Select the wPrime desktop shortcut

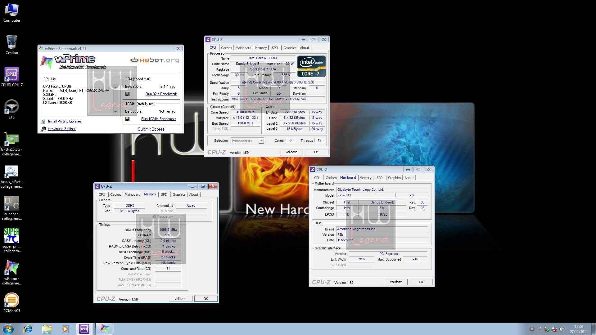point(12,273)
